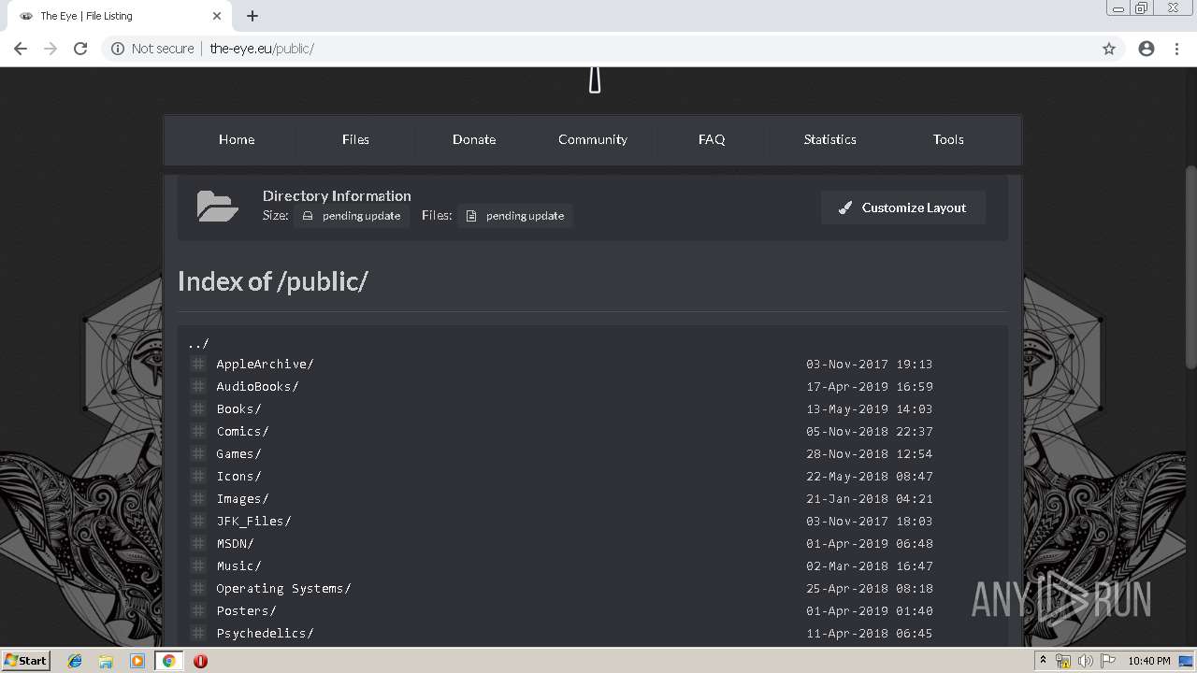The width and height of the screenshot is (1197, 673).
Task: Open the Books/ folder link
Action: pyautogui.click(x=238, y=408)
